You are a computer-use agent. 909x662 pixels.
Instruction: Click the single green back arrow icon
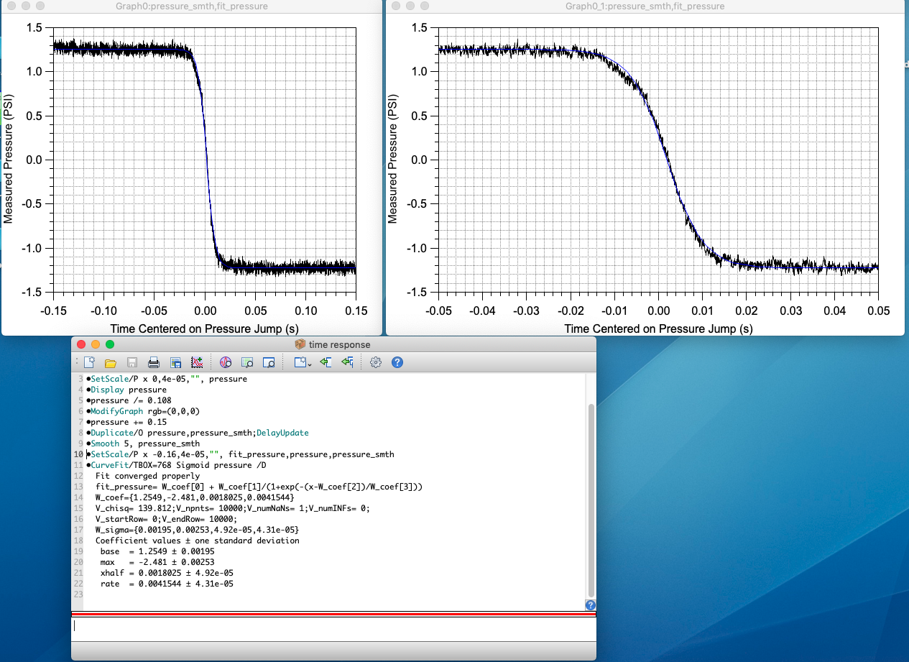326,362
